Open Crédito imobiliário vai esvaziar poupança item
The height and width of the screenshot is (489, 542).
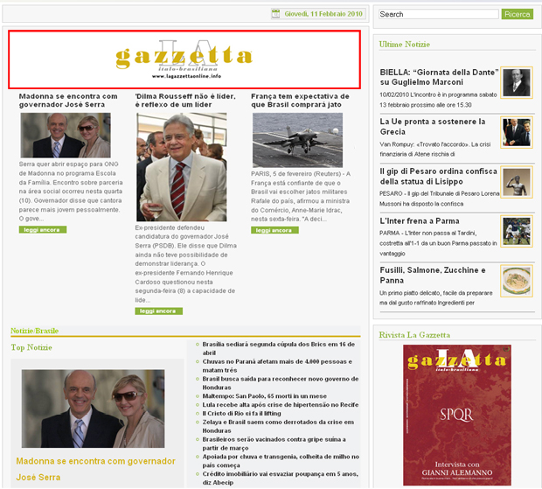[281, 479]
